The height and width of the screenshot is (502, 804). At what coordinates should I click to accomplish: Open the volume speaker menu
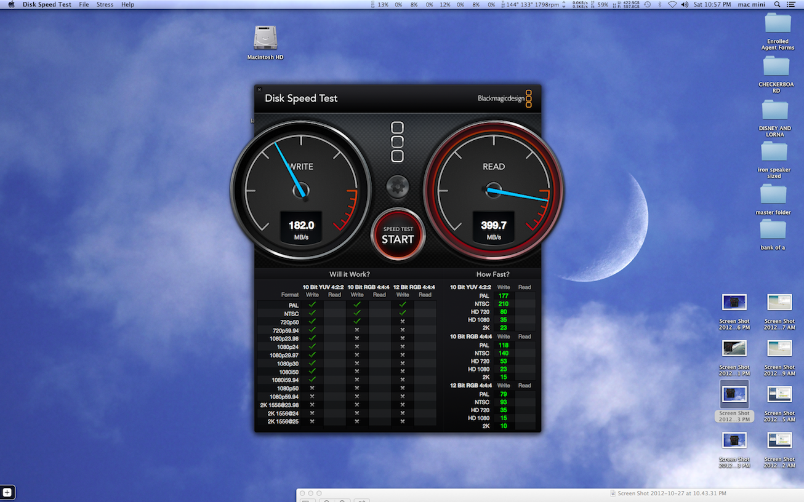[x=685, y=4]
